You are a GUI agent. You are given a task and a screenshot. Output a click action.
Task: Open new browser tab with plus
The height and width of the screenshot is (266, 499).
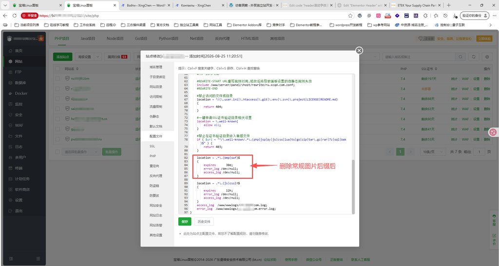(x=449, y=5)
